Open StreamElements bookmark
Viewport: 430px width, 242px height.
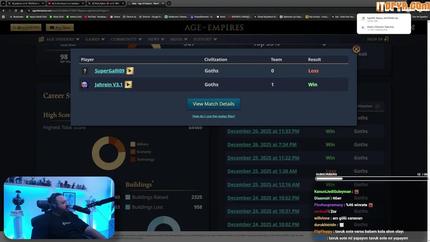202,16
